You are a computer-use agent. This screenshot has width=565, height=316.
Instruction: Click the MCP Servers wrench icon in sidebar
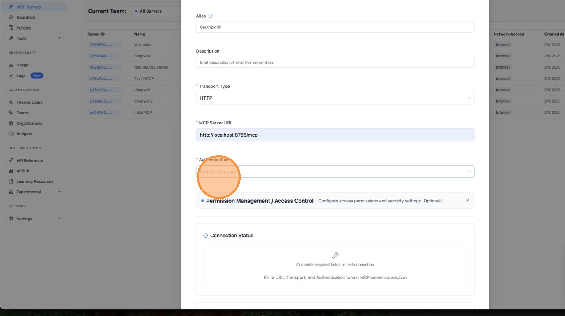11,7
